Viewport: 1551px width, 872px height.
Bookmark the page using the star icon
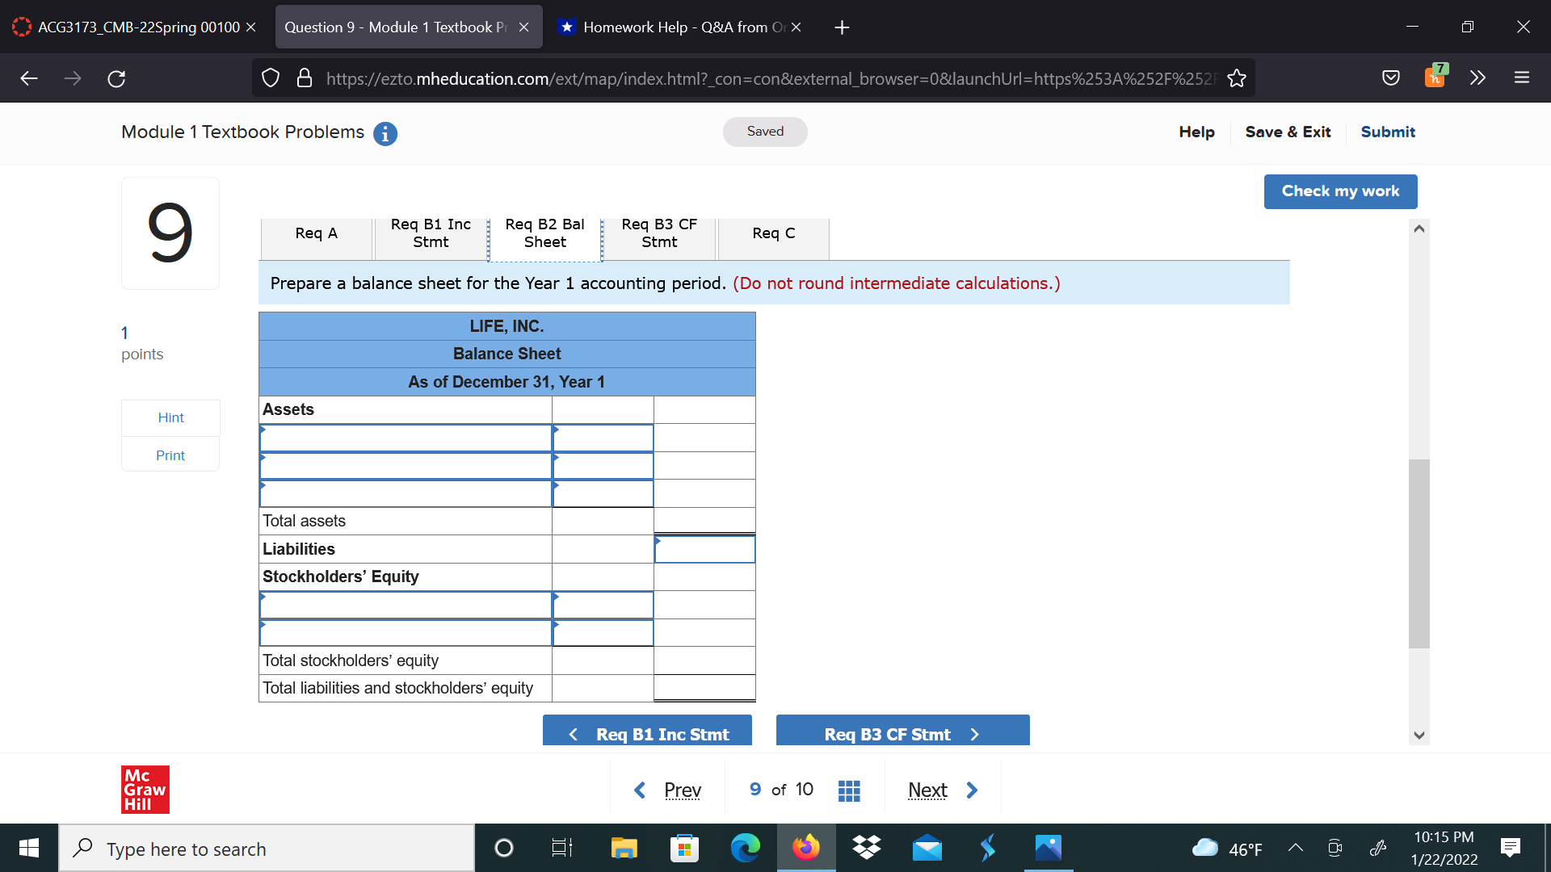(x=1237, y=78)
